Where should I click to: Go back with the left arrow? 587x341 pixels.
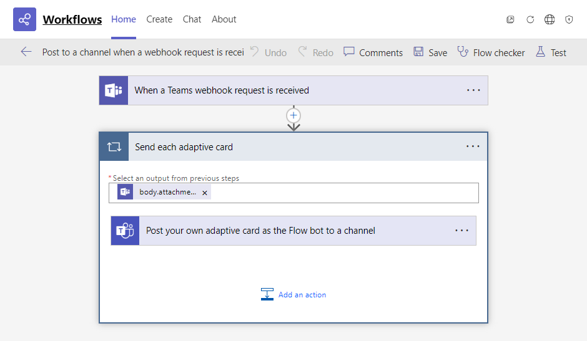point(26,52)
